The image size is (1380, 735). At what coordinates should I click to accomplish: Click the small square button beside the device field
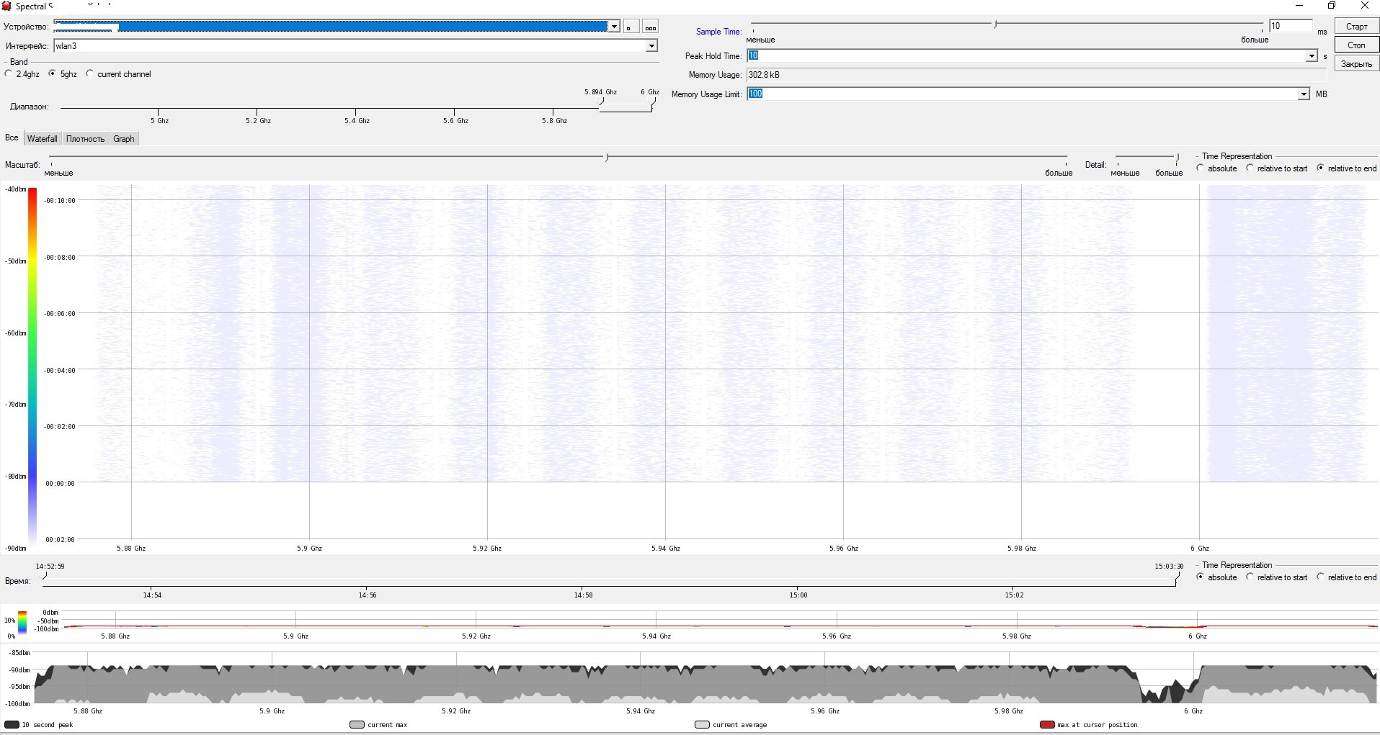click(x=631, y=27)
